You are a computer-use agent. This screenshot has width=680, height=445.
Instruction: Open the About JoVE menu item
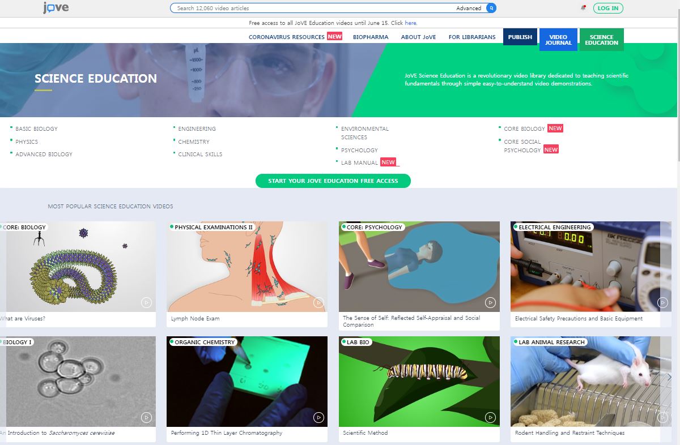click(x=418, y=37)
